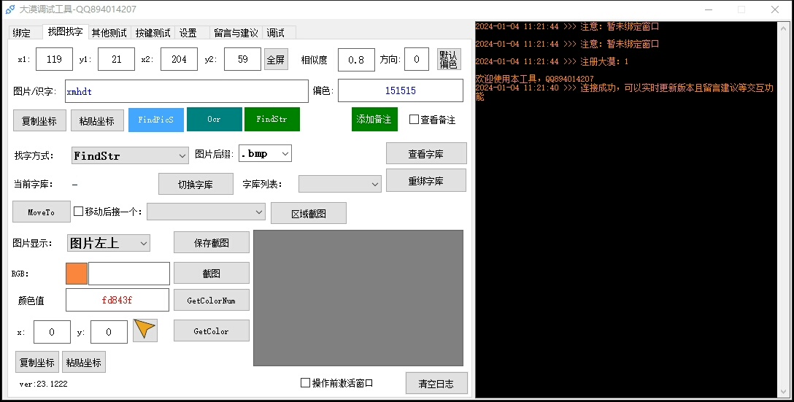
Task: Click the log line 注册大漠: 1
Action: (x=552, y=61)
